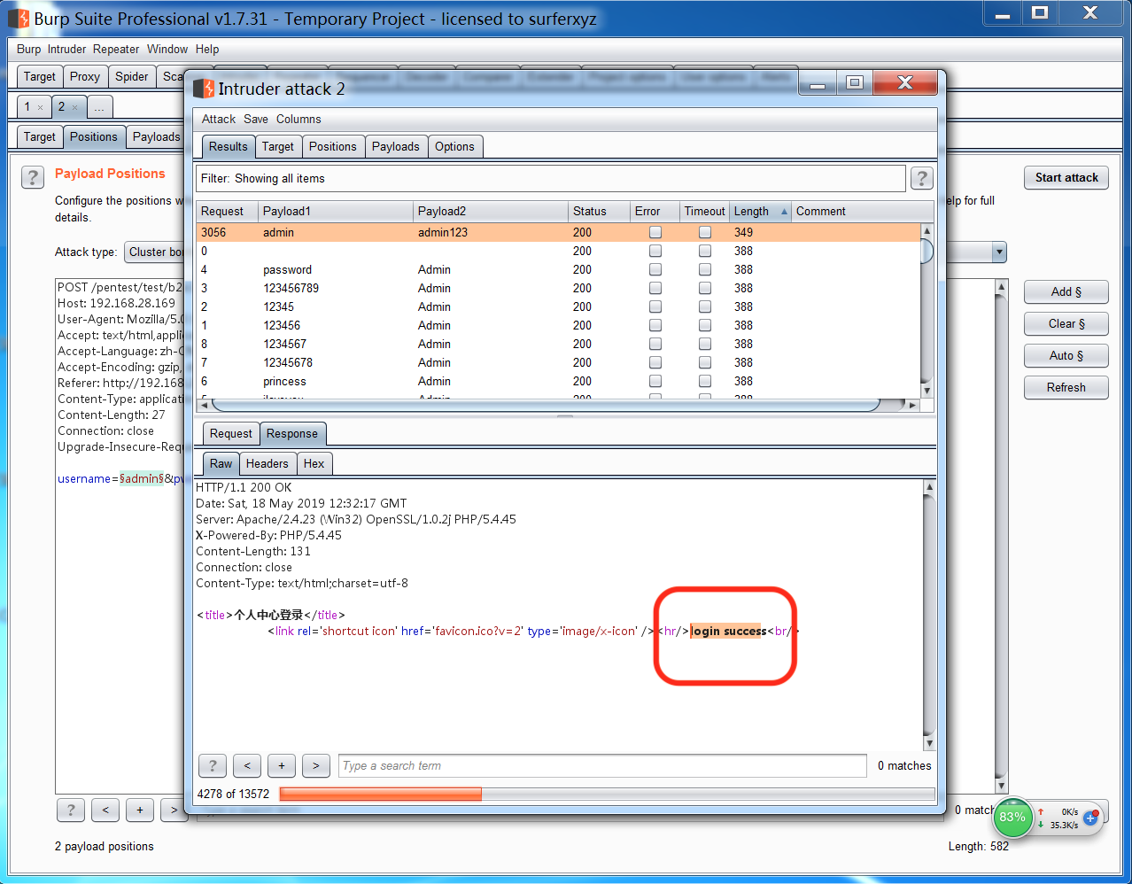Close tab 1 with its x icon

[40, 107]
